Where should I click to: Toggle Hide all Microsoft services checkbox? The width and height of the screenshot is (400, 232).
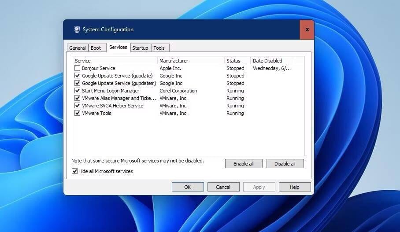pyautogui.click(x=74, y=171)
